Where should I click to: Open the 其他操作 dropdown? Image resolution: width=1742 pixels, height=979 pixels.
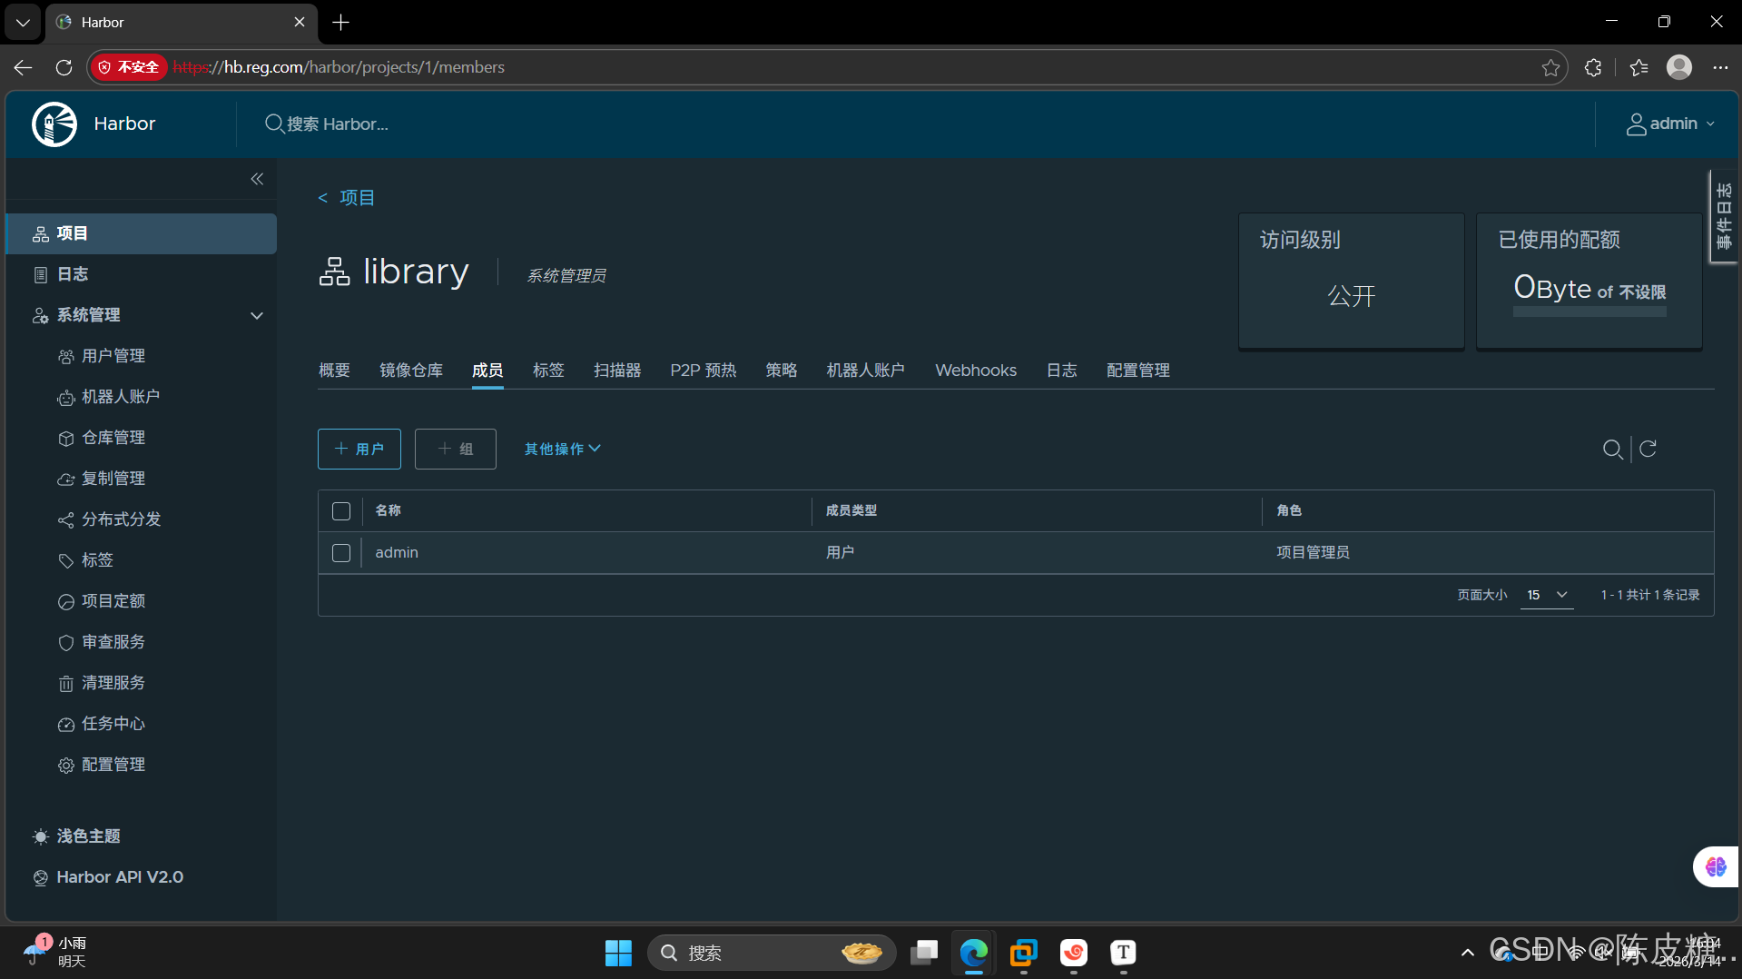(562, 449)
